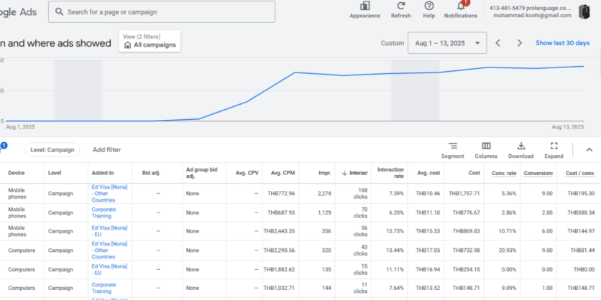This screenshot has width=601, height=300.
Task: Click the THB81.44 cost per conversion cell
Action: pos(582,250)
